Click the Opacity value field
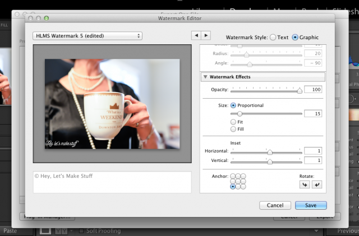Viewport: 359px width, 236px height. [x=313, y=90]
